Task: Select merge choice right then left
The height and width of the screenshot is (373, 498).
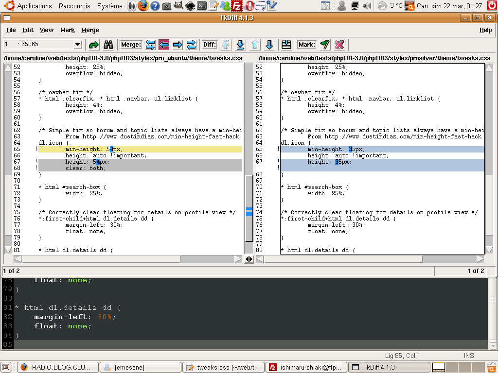Action: click(x=191, y=45)
